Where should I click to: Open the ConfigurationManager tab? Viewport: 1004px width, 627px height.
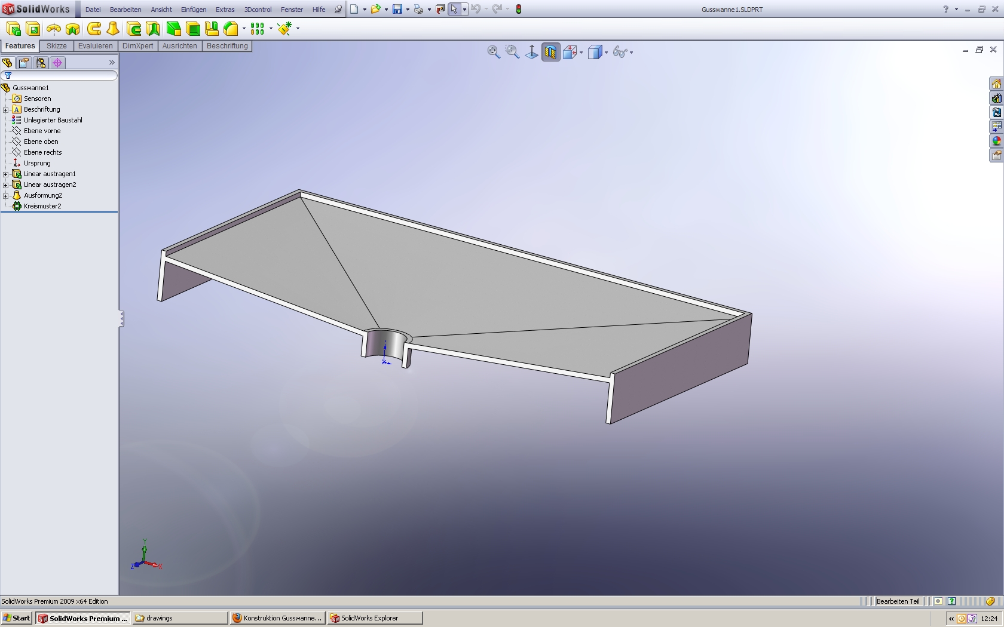point(41,63)
